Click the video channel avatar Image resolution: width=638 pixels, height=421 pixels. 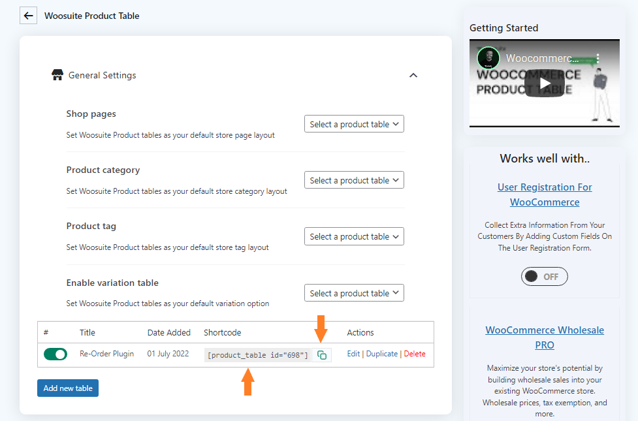pos(488,57)
